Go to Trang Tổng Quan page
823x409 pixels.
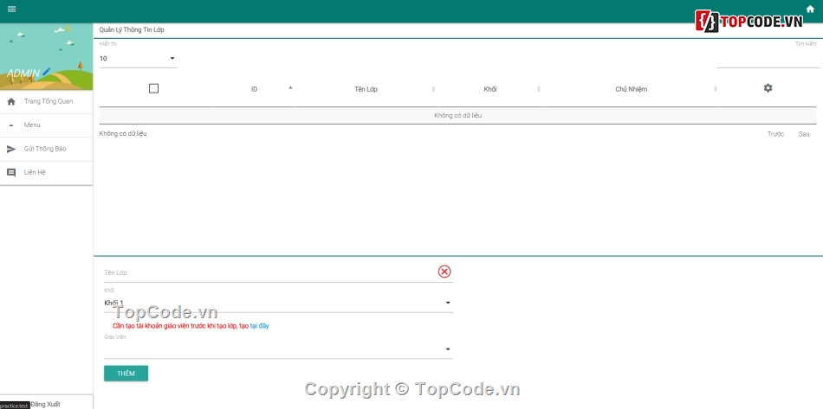click(46, 101)
